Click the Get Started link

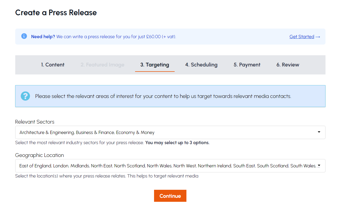point(302,37)
